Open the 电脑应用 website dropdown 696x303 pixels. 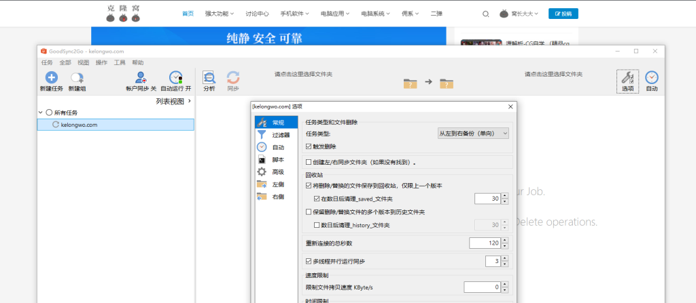[x=335, y=14]
